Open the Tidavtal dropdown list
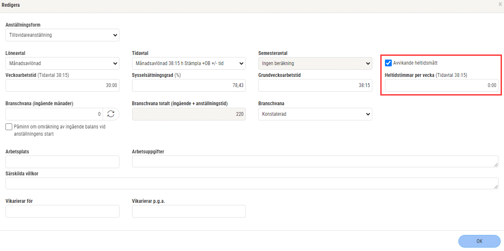This screenshot has height=251, width=504. click(x=189, y=63)
